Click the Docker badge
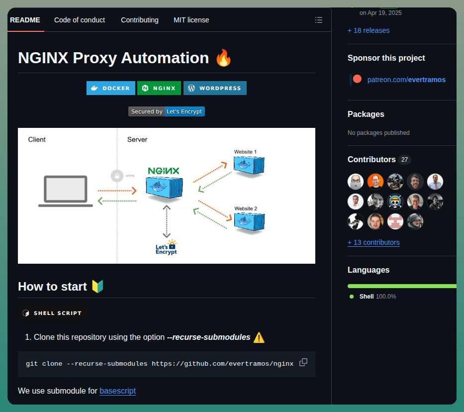The image size is (464, 412). [x=111, y=88]
